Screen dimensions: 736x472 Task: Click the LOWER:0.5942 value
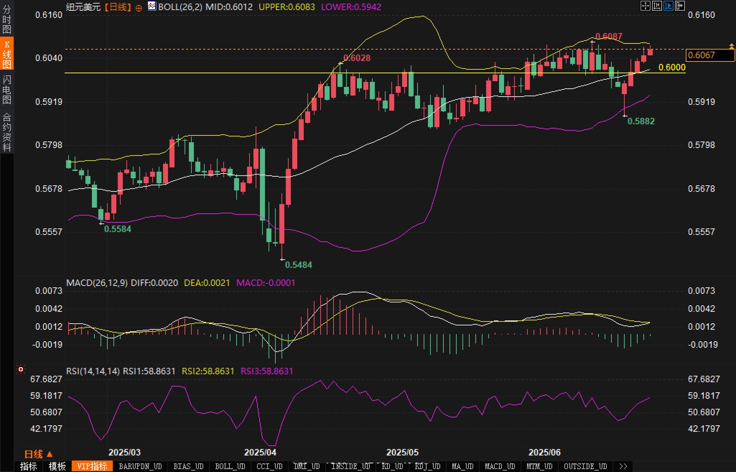[351, 7]
